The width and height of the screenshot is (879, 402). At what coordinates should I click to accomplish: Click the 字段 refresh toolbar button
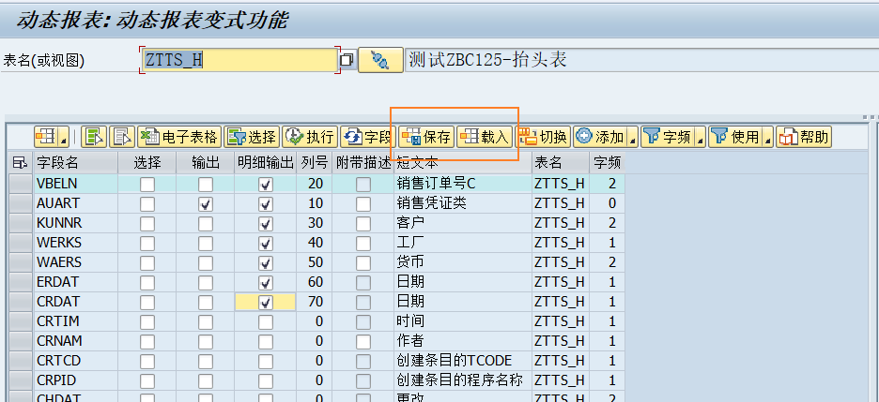(368, 137)
